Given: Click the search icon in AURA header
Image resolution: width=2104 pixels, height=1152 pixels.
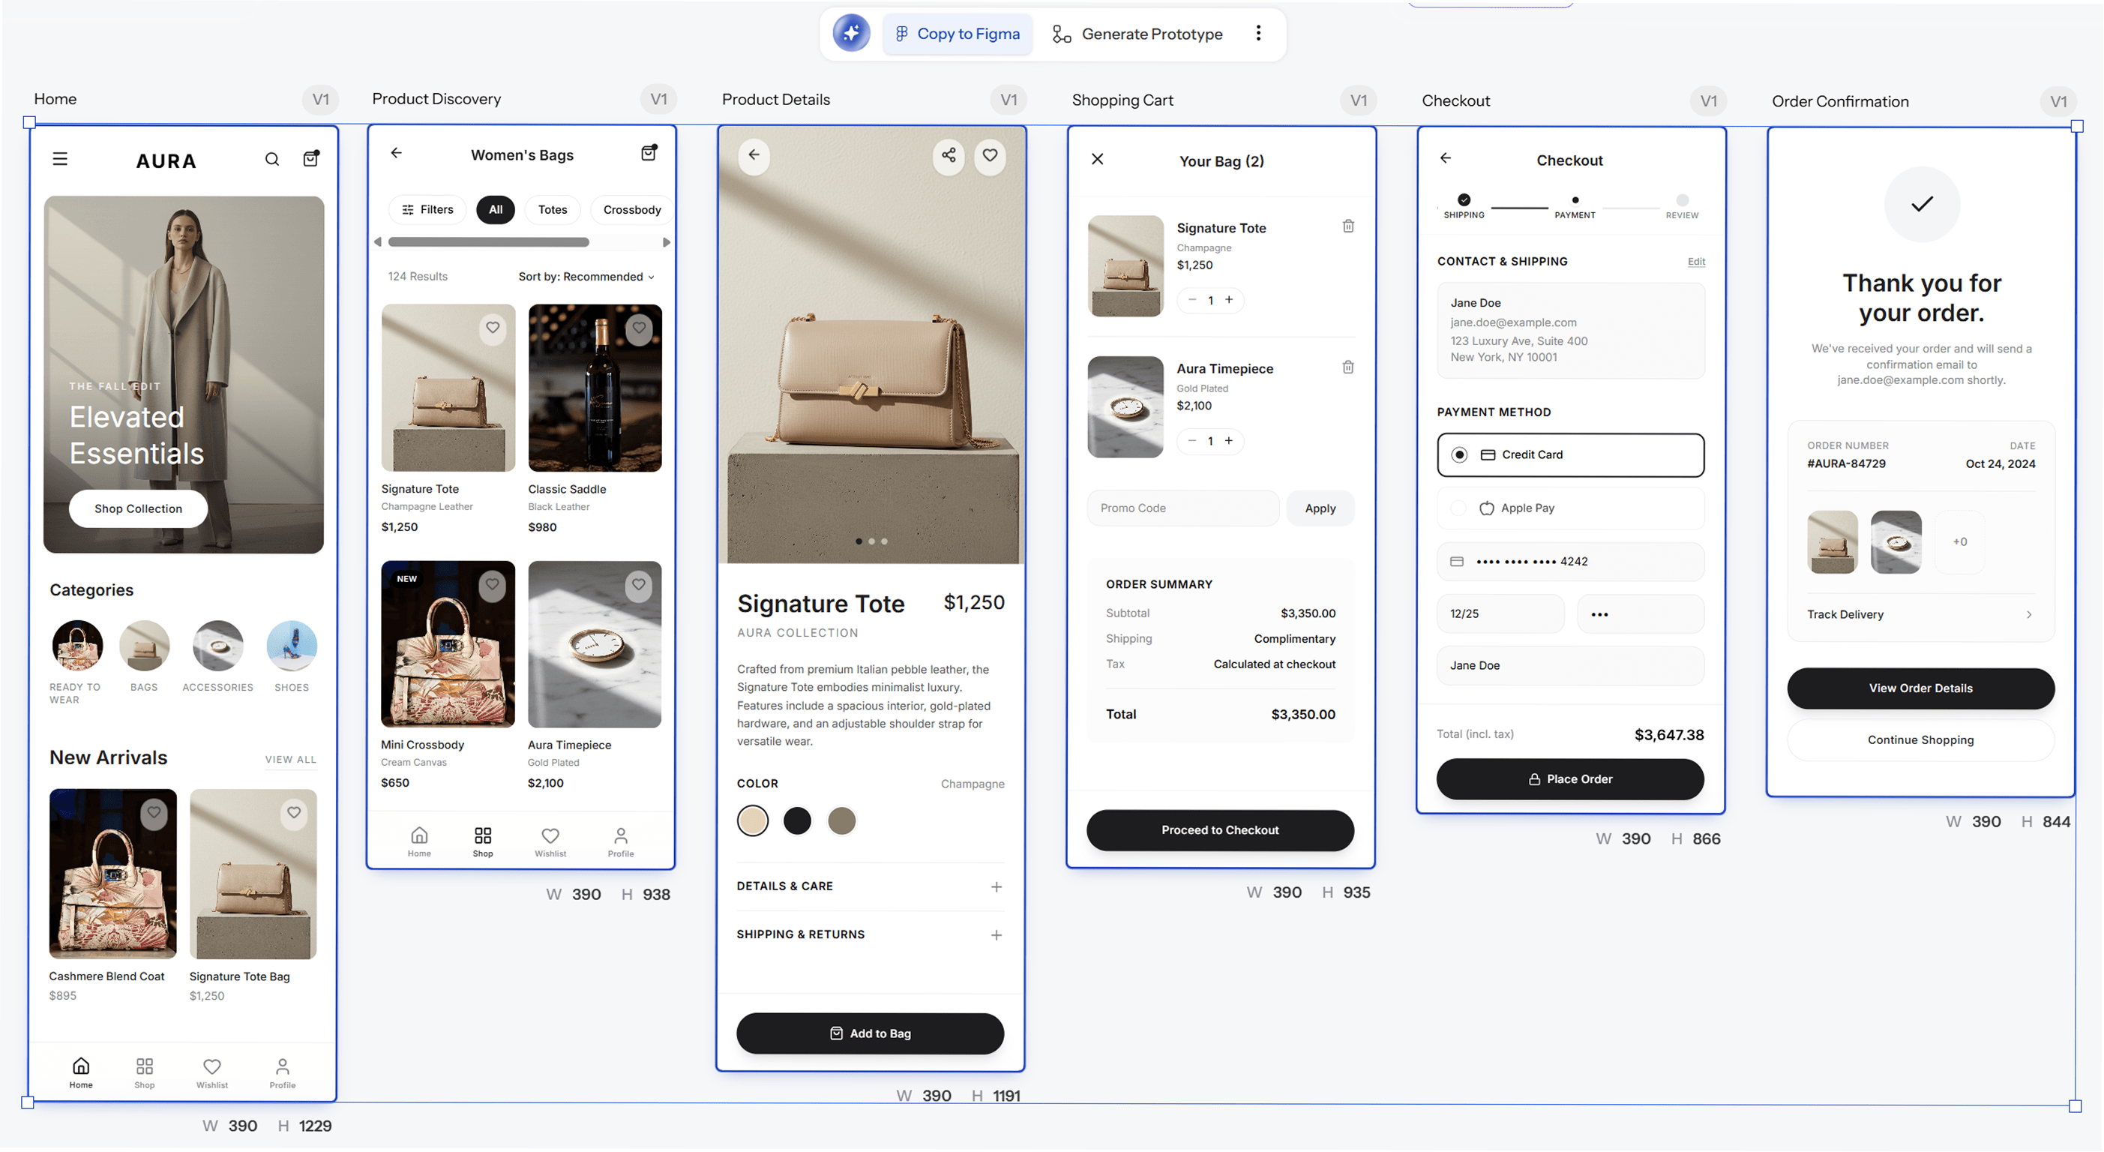Looking at the screenshot, I should [x=272, y=159].
